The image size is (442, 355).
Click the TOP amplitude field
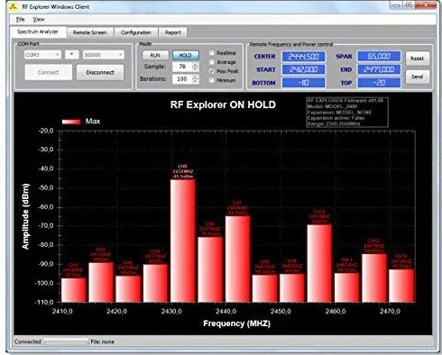pyautogui.click(x=379, y=83)
